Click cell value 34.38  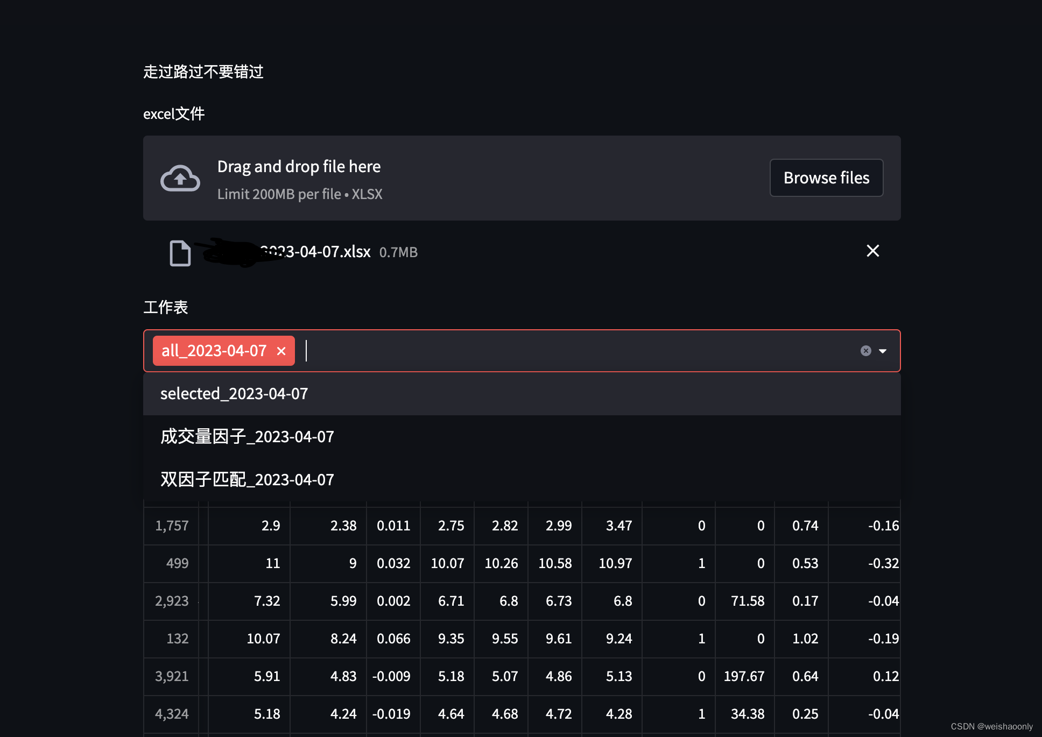pos(744,714)
